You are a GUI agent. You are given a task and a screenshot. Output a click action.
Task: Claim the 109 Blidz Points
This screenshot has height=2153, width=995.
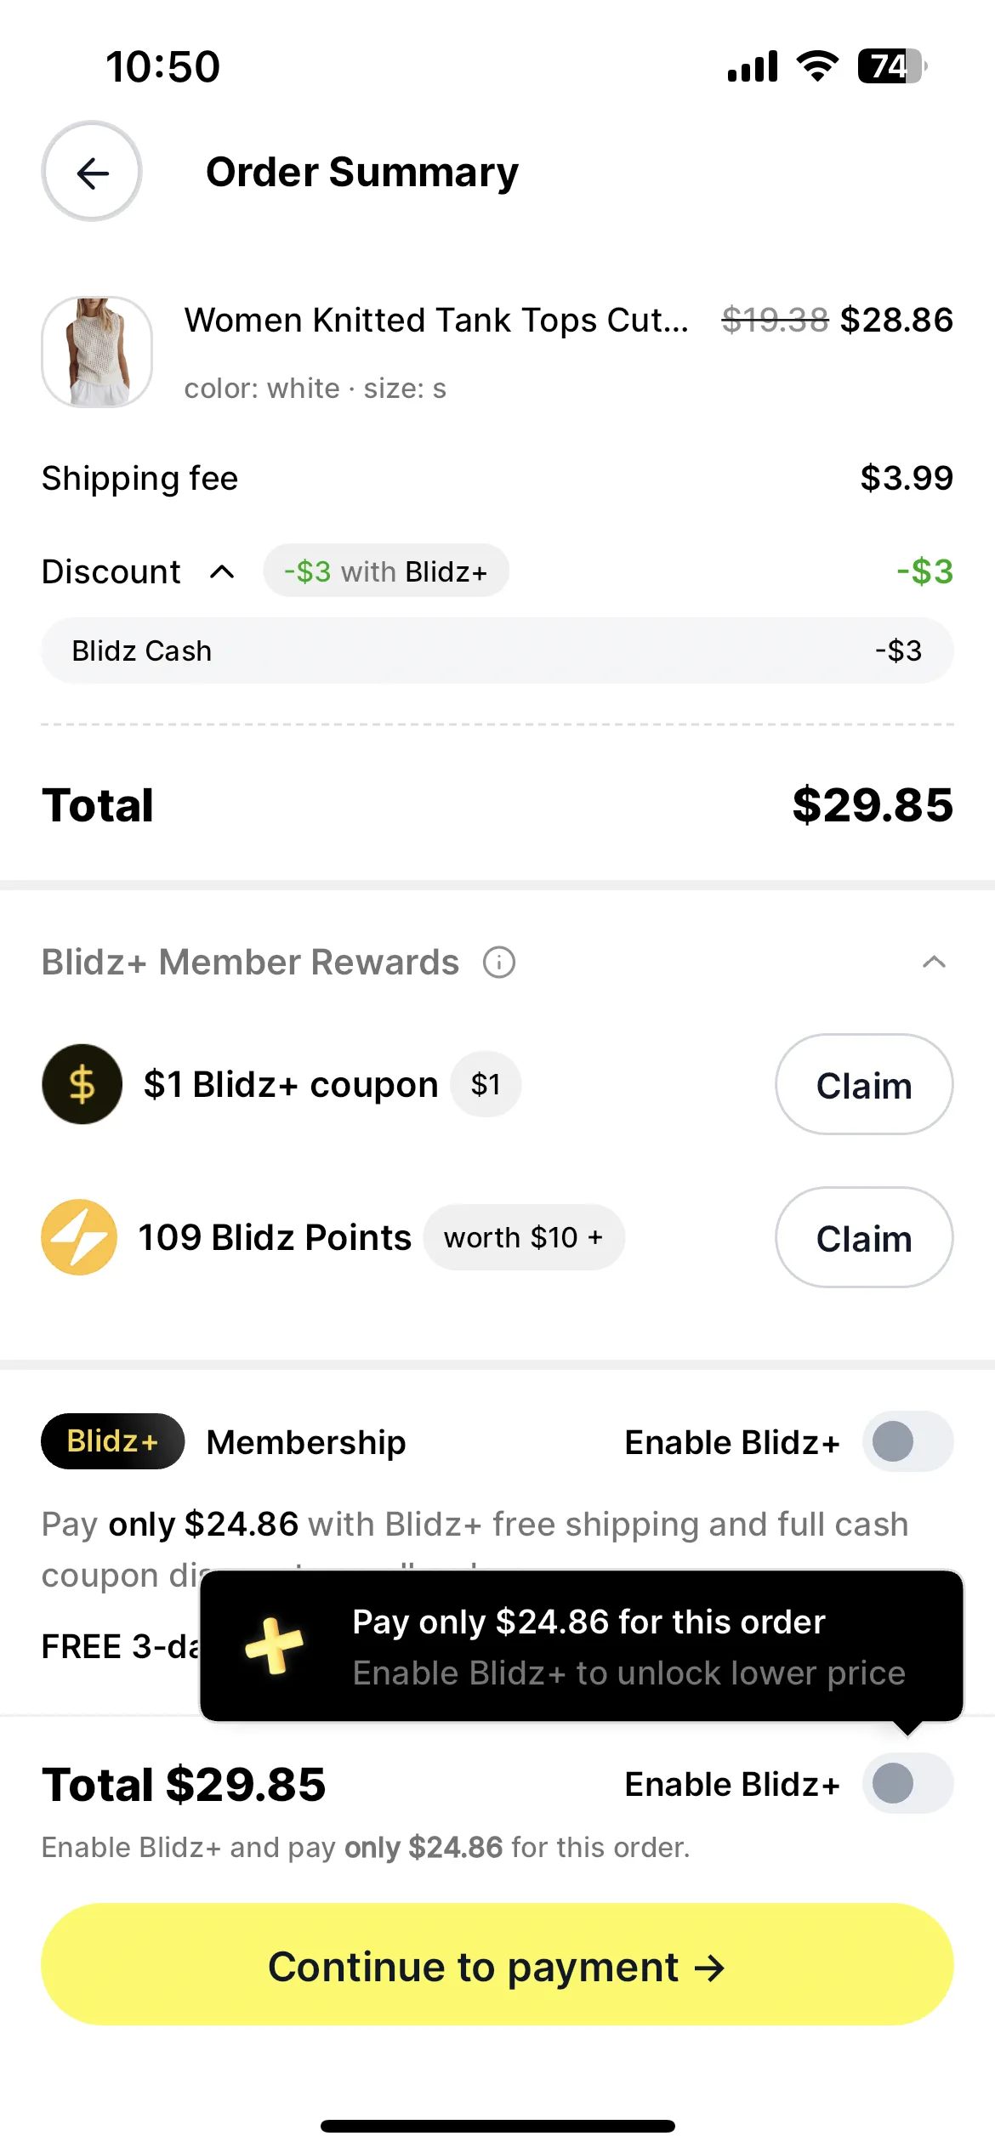tap(864, 1237)
